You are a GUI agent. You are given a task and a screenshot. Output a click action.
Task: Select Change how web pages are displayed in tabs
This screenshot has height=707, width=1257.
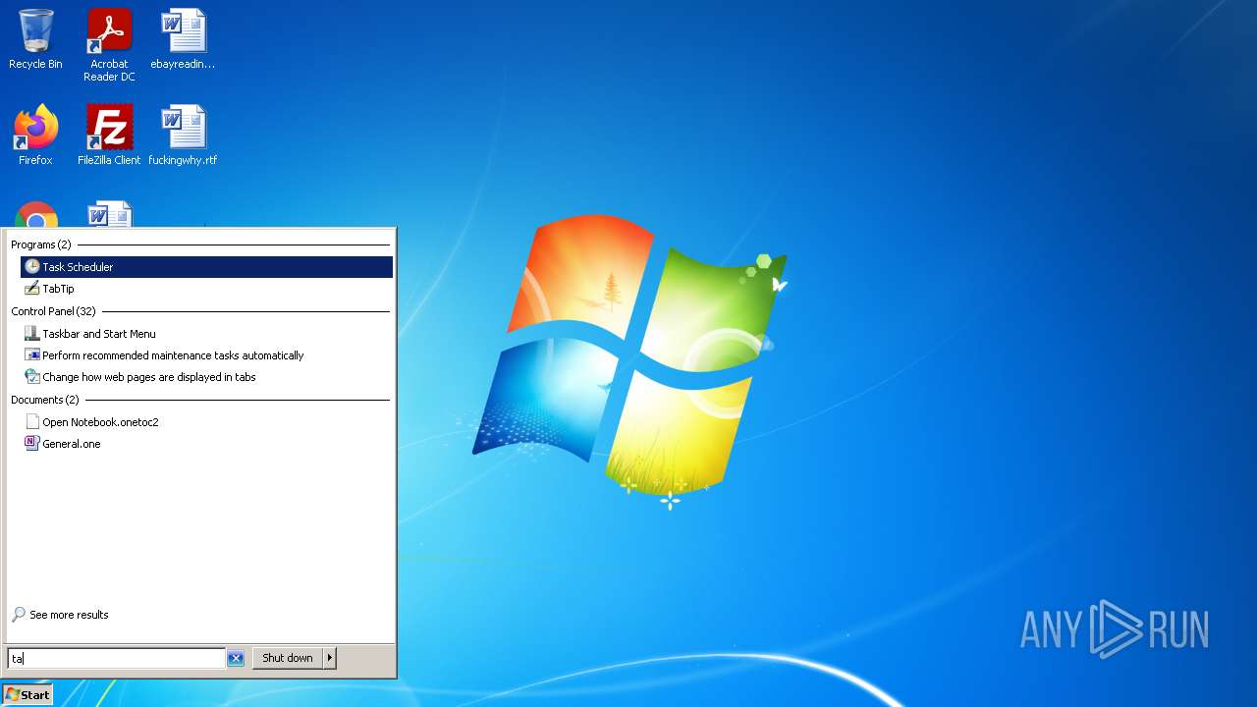tap(206, 377)
